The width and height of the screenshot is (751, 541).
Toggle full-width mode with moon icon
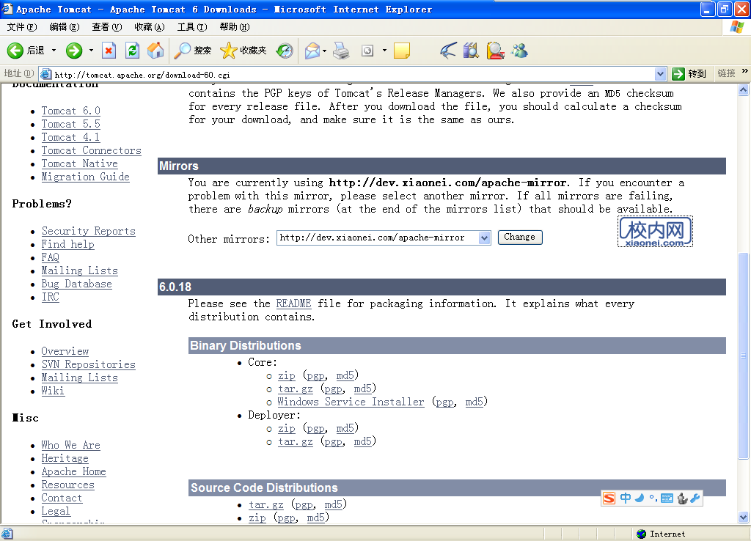(x=640, y=498)
